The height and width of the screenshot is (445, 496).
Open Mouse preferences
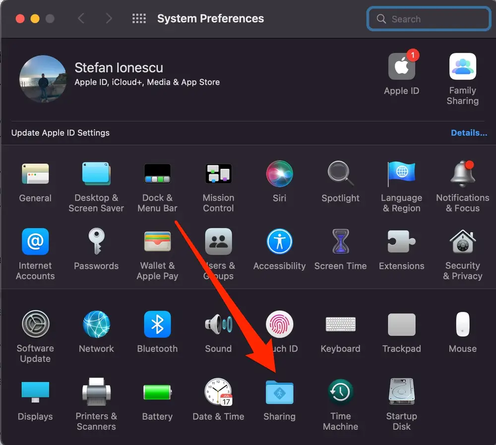pos(462,324)
